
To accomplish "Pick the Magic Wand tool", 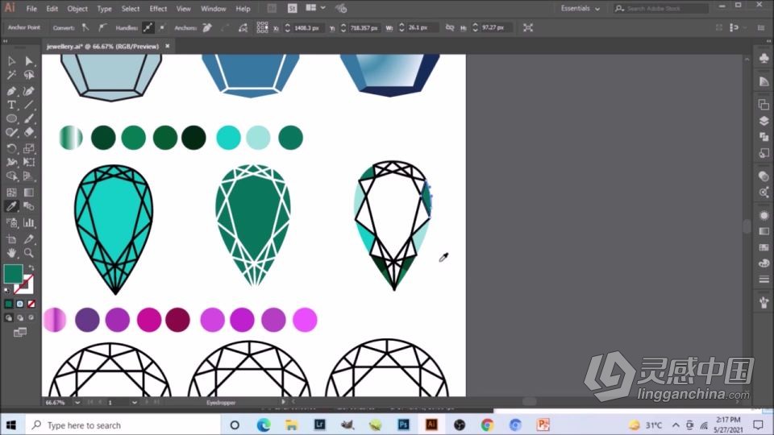I will pos(11,75).
